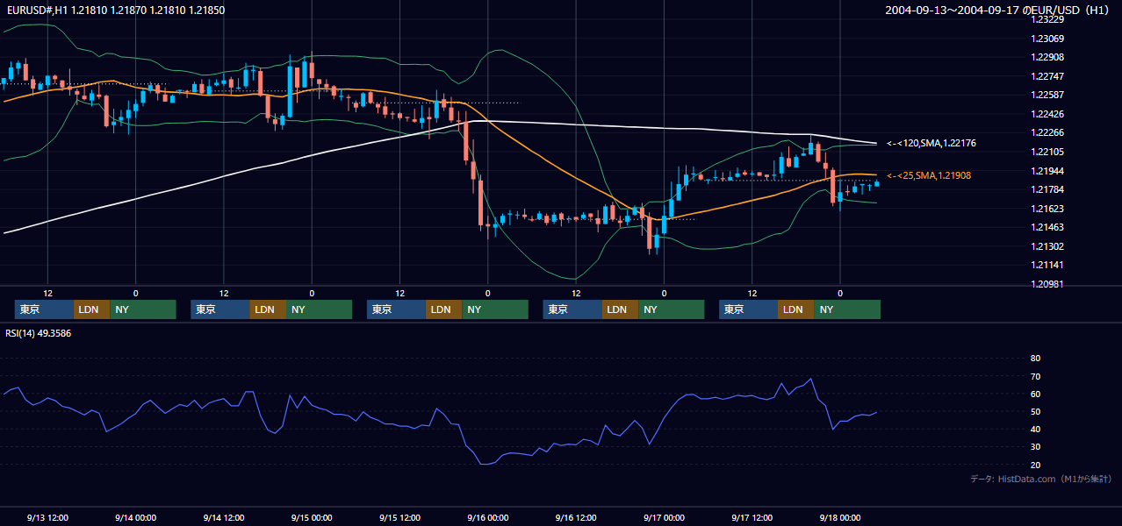
Task: Click price axis value 1.21784
Action: tap(1047, 189)
